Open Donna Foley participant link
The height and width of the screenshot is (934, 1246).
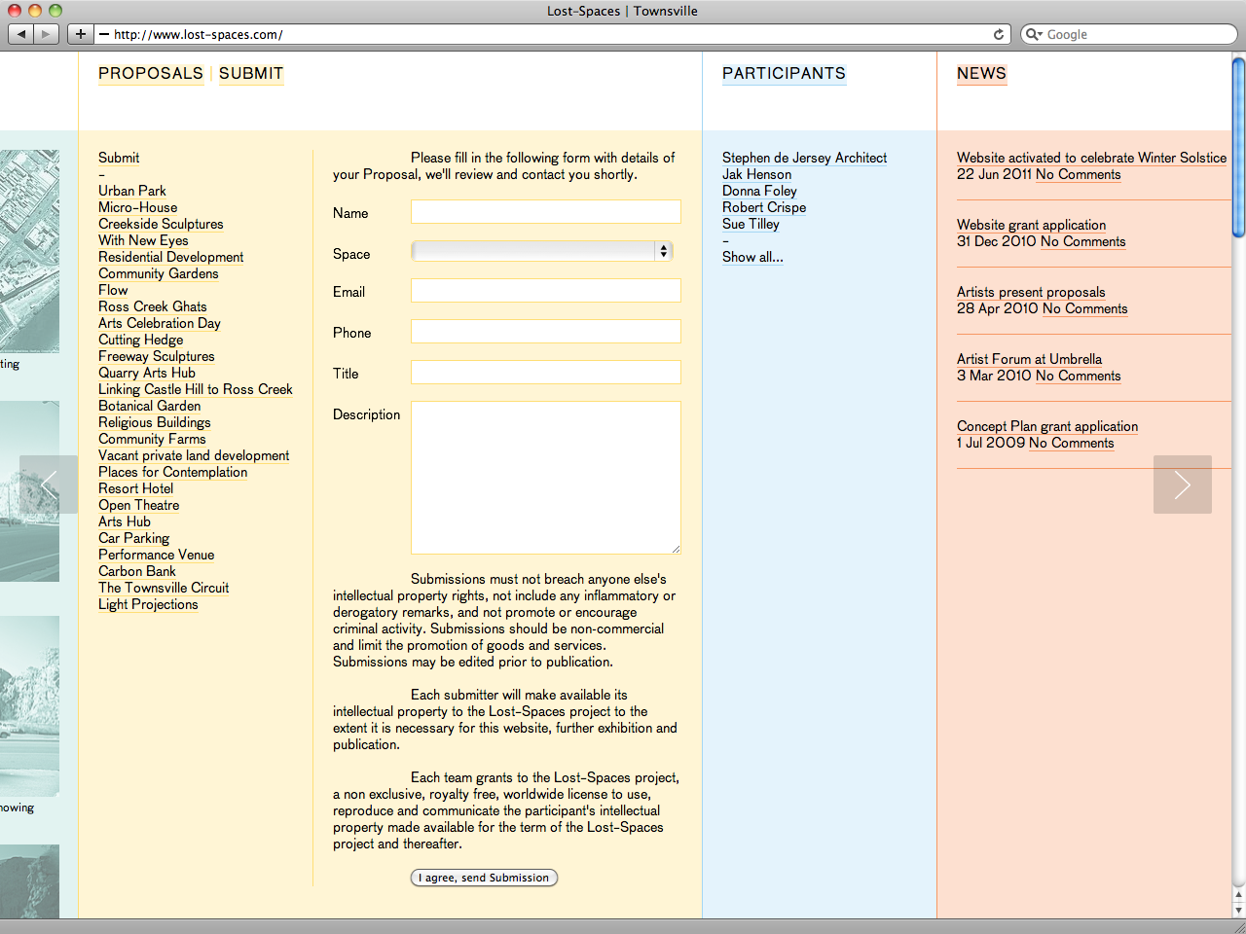pyautogui.click(x=759, y=191)
